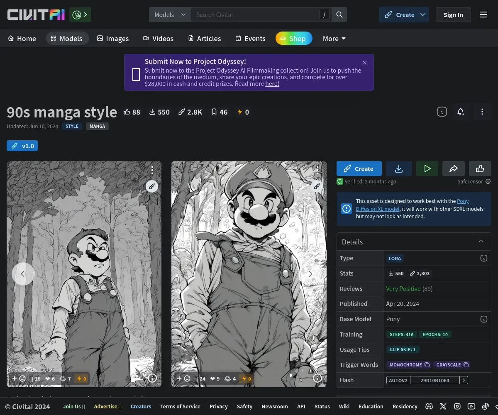Open the Models search category dropdown
498x415 pixels.
point(170,15)
